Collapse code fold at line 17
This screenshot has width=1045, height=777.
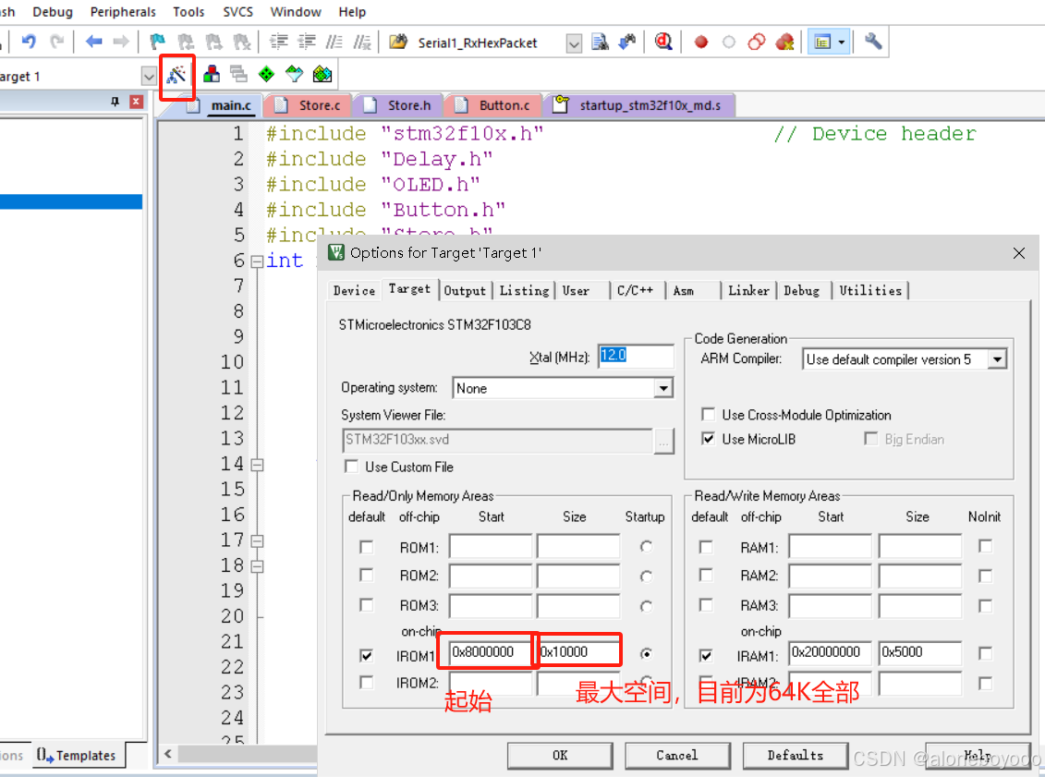click(257, 541)
